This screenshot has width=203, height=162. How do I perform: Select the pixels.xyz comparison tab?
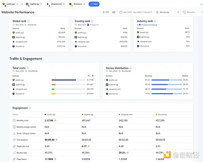10,4
